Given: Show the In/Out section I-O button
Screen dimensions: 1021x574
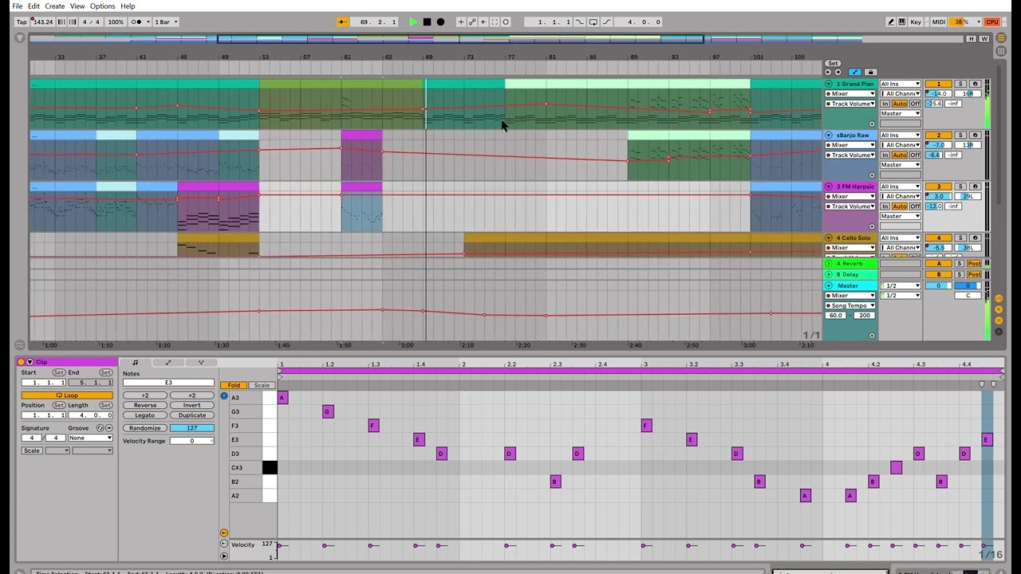Looking at the screenshot, I should pyautogui.click(x=999, y=298).
